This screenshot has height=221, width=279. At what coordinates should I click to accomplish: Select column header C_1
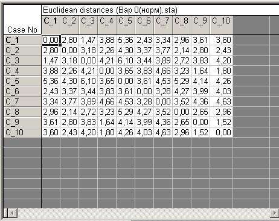pos(51,25)
